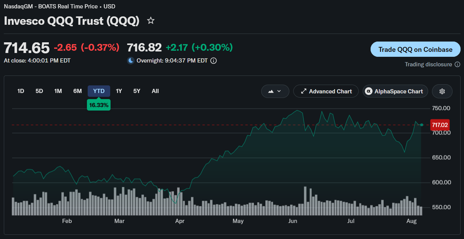Select the YTD time range
The image size is (464, 239).
99,91
